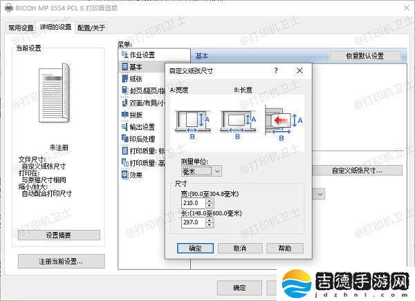
Task: Click 确定 in the main preferences window
Action: (239, 288)
